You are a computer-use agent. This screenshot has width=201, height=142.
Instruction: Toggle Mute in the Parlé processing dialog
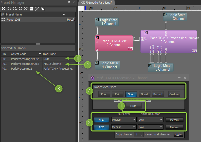pos(133,106)
